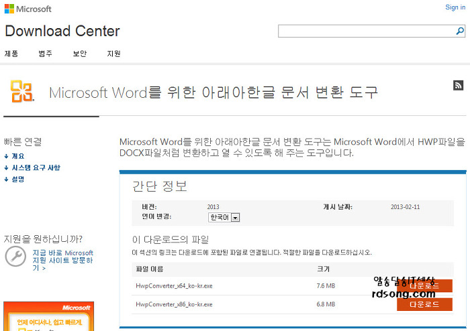470x331 pixels.
Task: Click the arrow icon beside 개요
Action: click(6, 156)
